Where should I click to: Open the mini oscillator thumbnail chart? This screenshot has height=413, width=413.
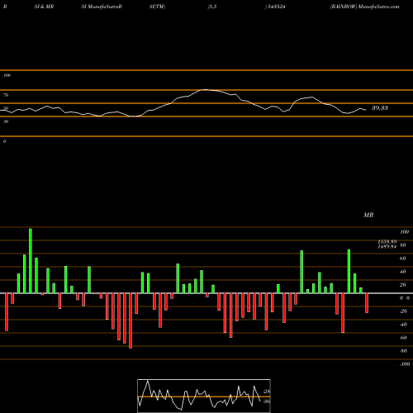pos(204,396)
